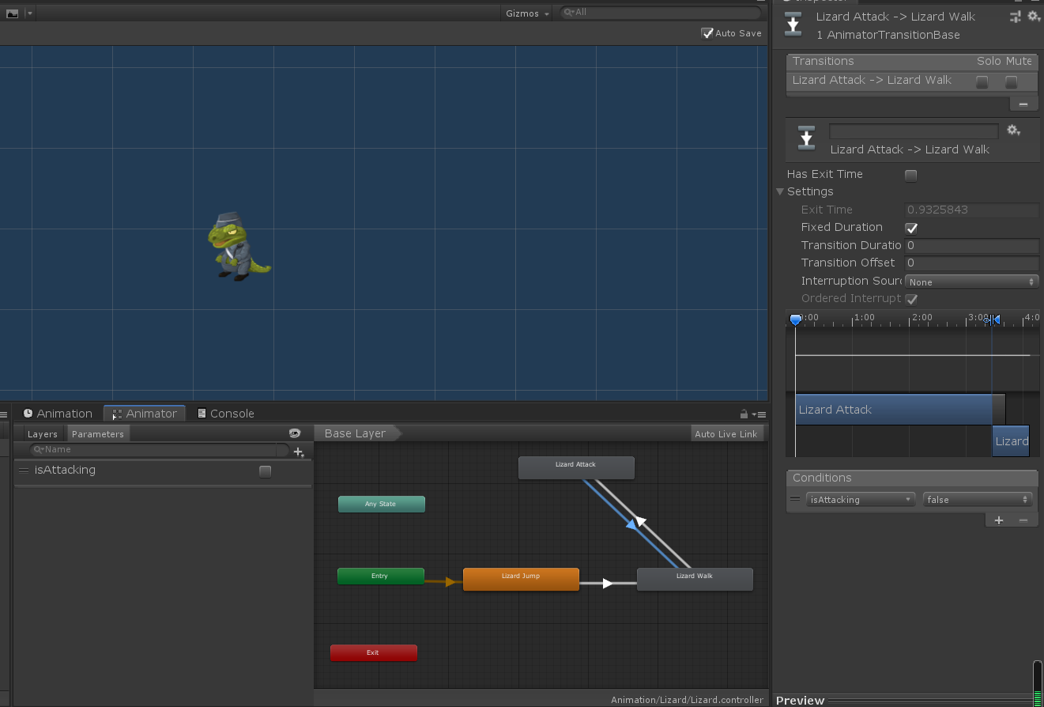Add a condition with the plus button
Screen dimensions: 1044x707
click(x=999, y=520)
